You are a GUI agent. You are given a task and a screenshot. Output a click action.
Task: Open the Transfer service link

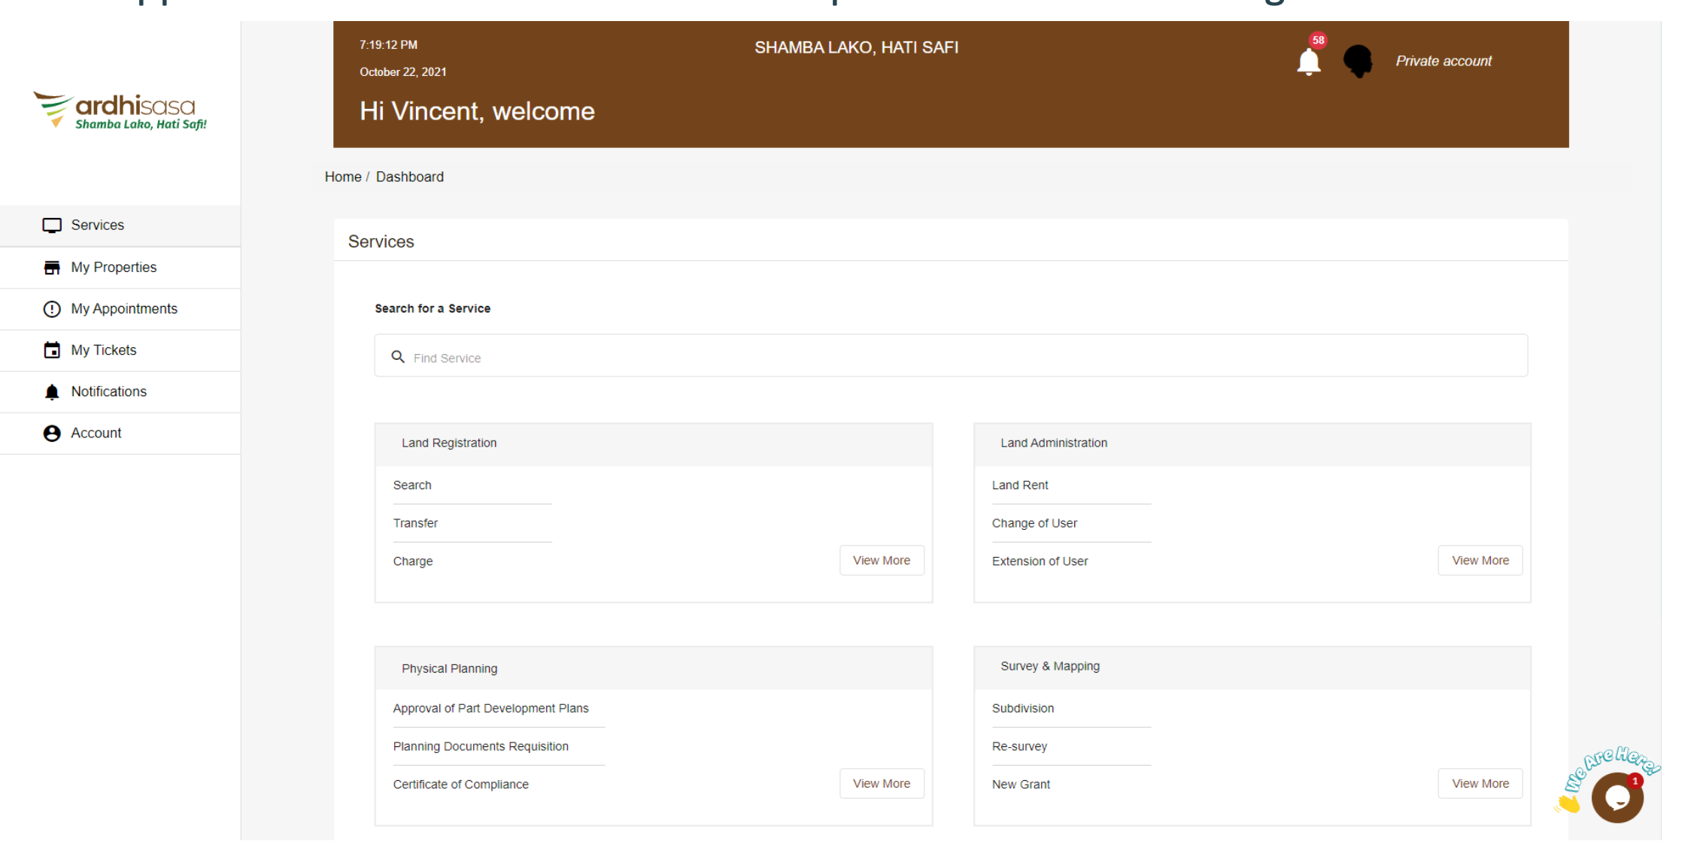coord(415,523)
